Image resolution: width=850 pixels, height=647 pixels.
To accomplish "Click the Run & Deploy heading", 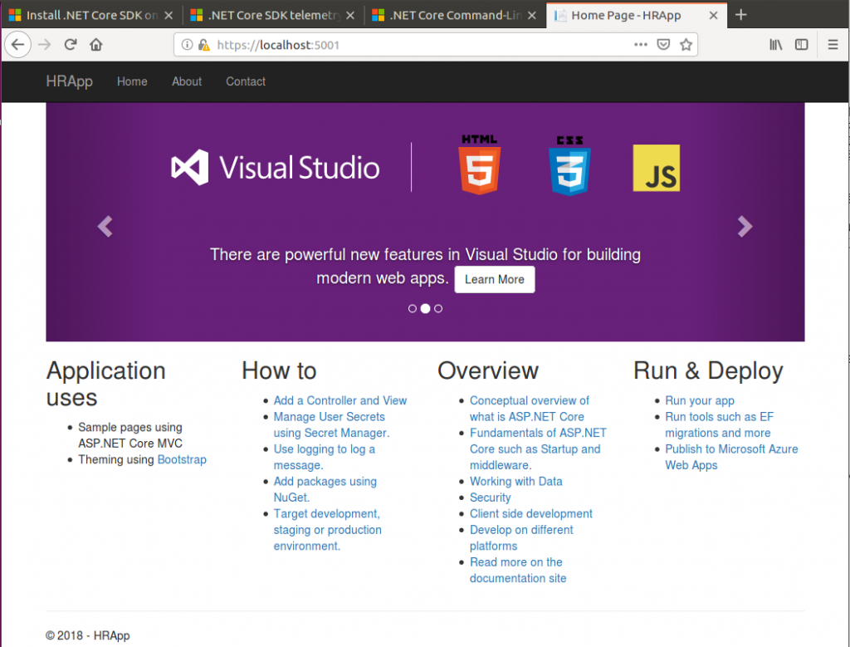I will tap(709, 371).
